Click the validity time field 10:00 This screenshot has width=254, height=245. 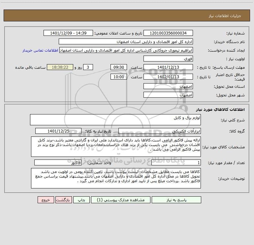[x=118, y=77]
